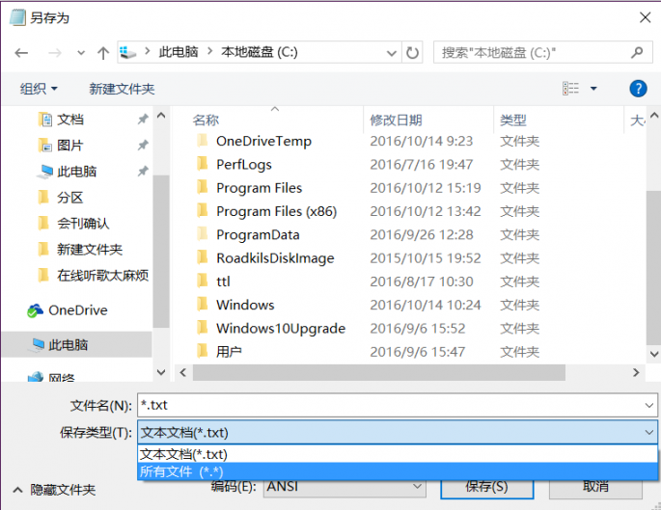The width and height of the screenshot is (661, 510).
Task: Open the help question mark icon
Action: pos(638,89)
